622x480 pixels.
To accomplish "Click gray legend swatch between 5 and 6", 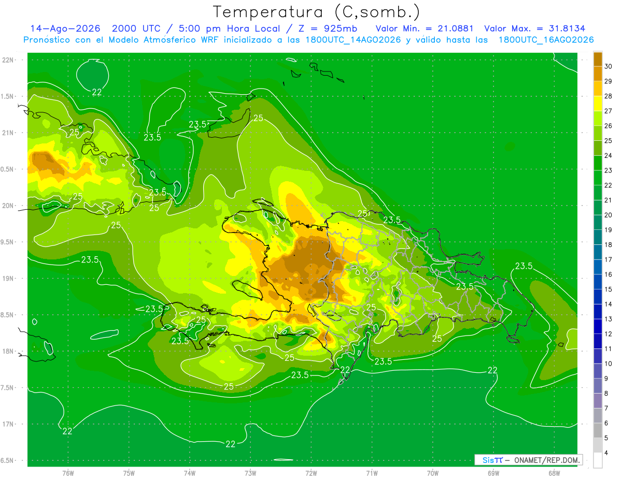I will click(x=598, y=430).
